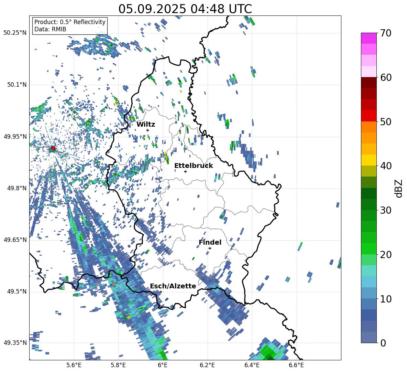
Task: Click the cross marker at Esch/Alzette
Action: click(x=161, y=292)
